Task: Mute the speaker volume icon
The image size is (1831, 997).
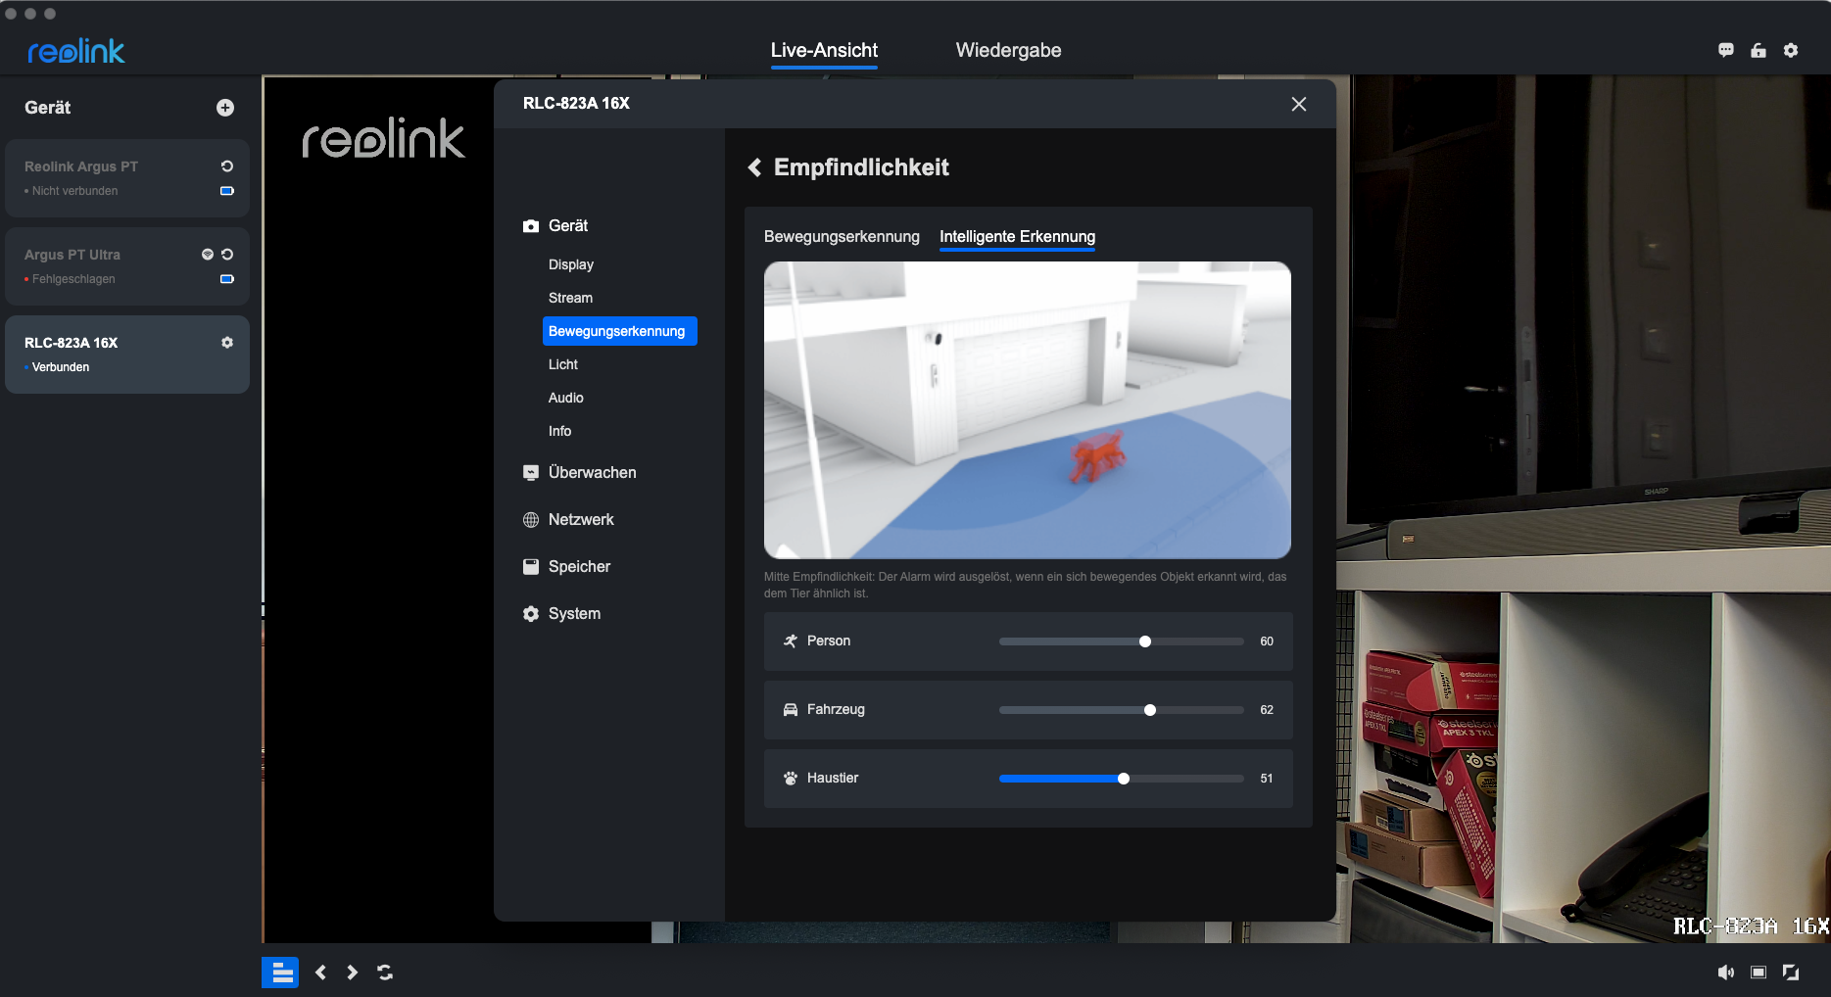Action: pos(1725,973)
